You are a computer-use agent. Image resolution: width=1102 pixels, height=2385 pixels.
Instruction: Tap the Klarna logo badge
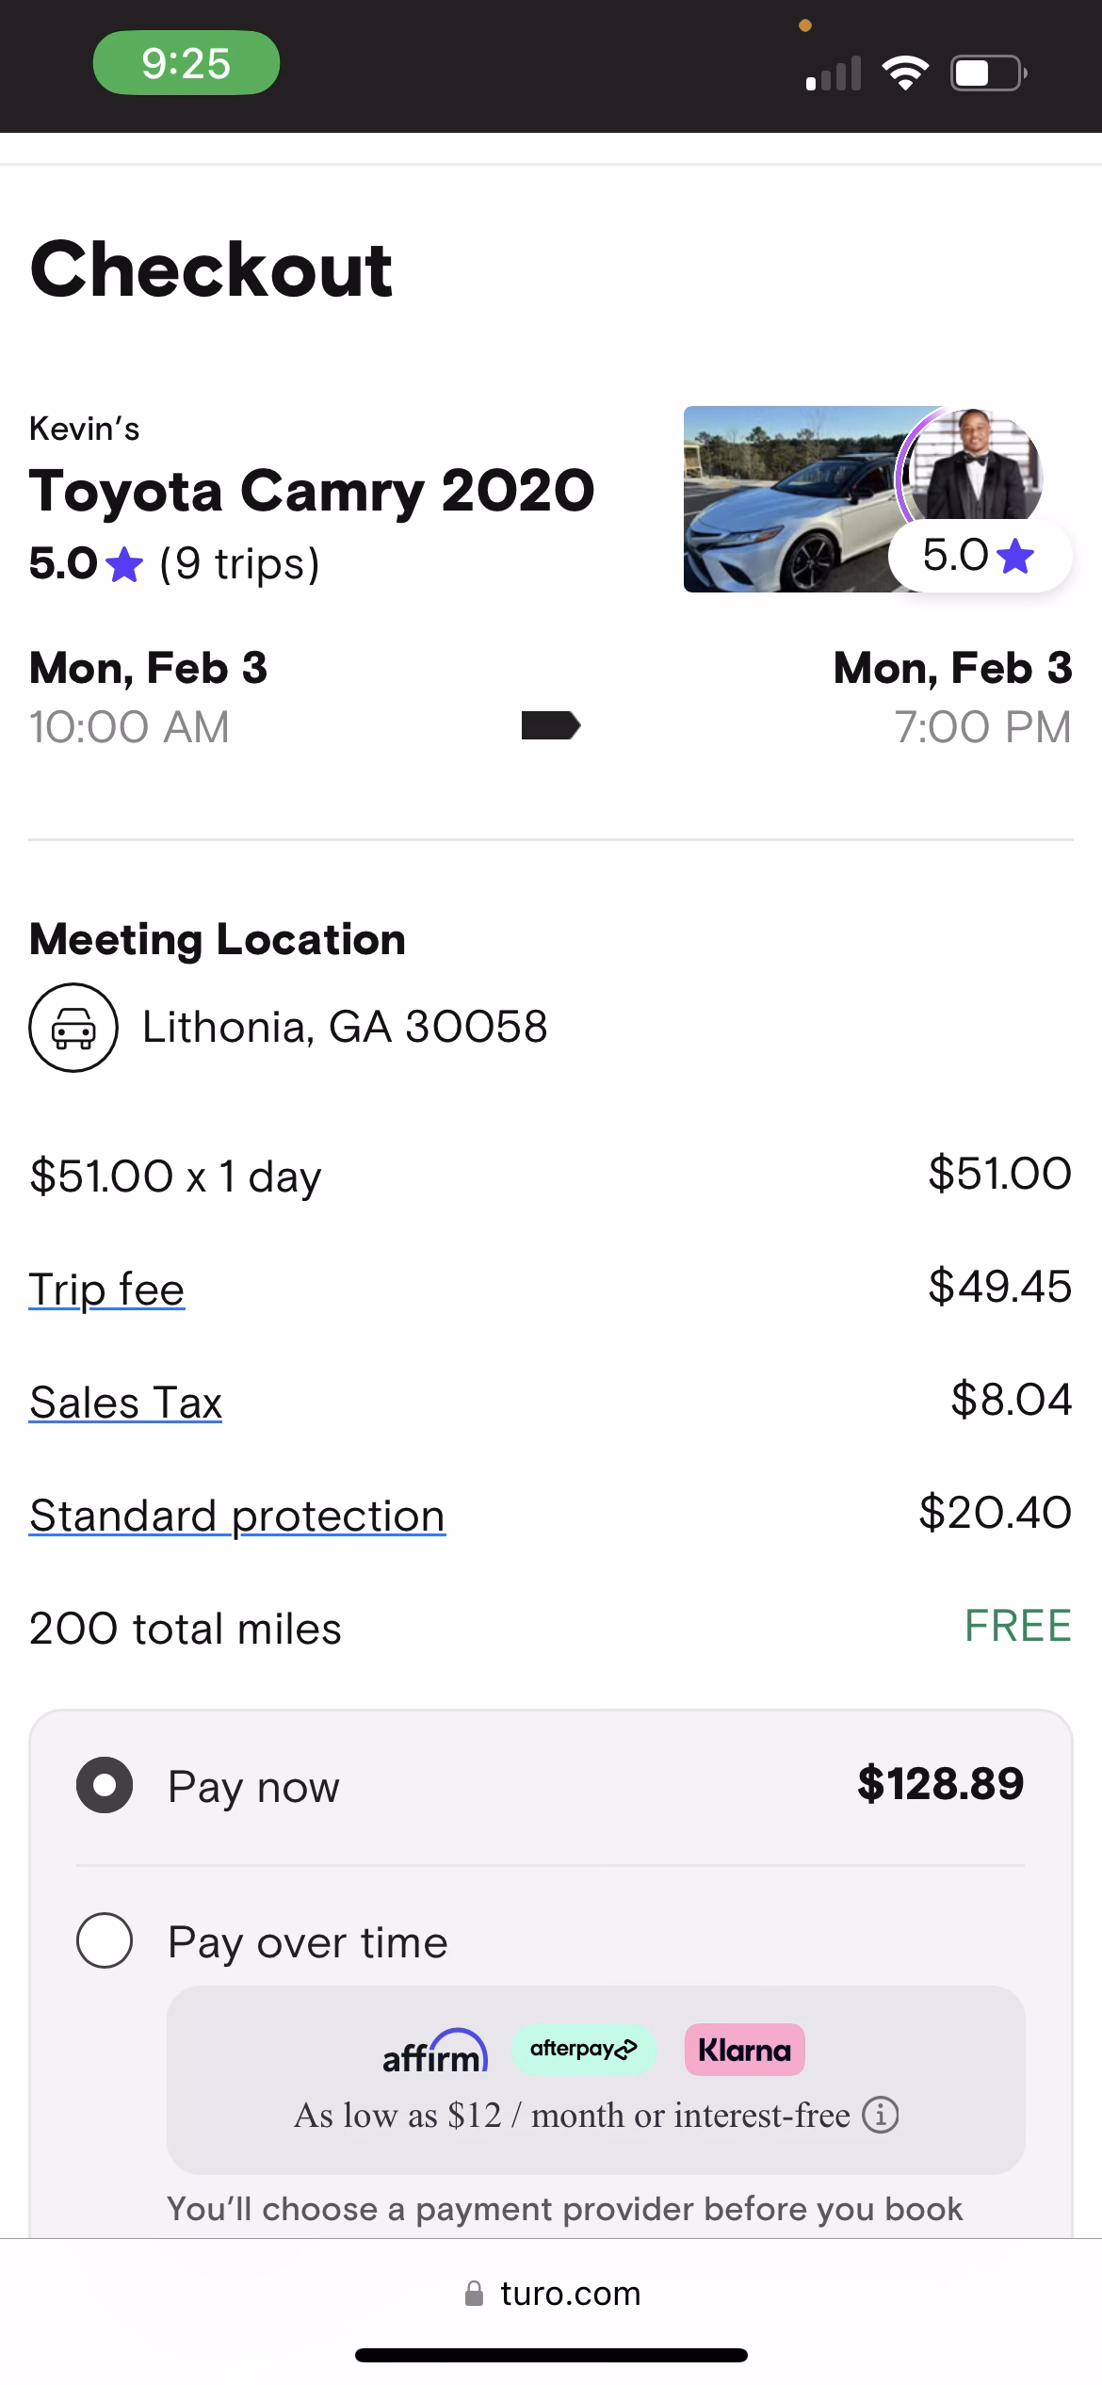click(x=744, y=2050)
